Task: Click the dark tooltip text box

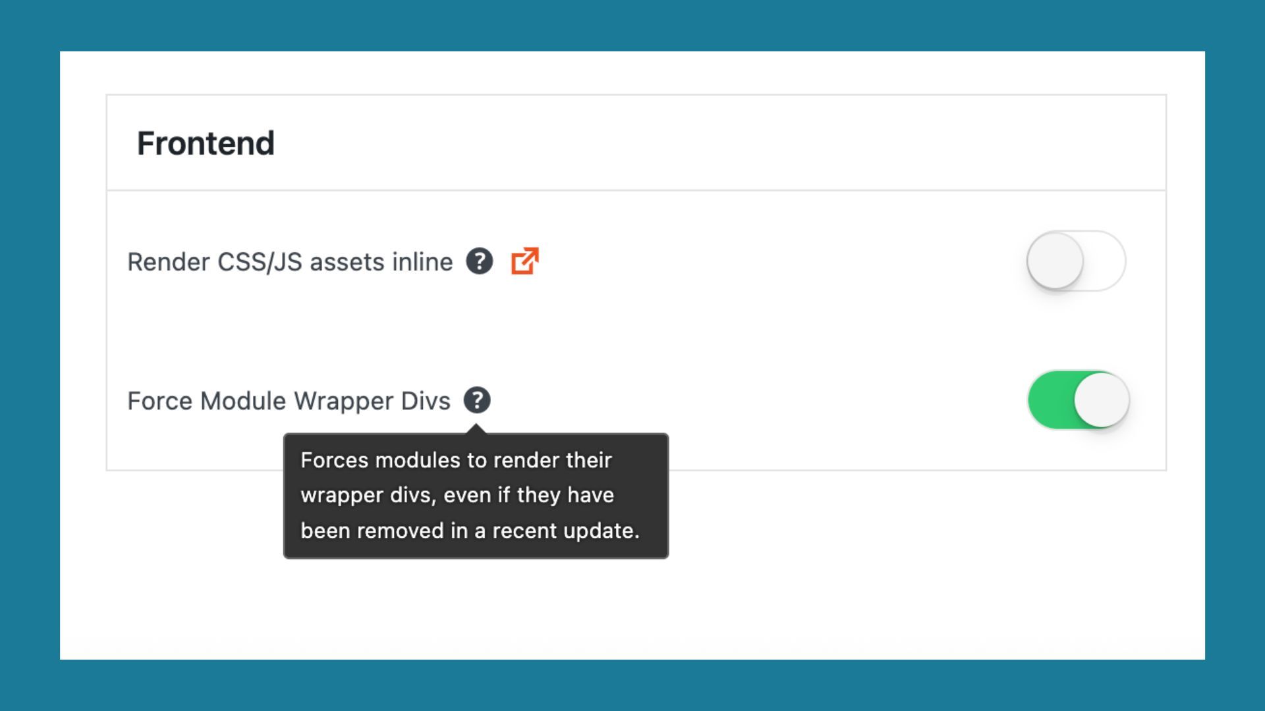Action: [x=476, y=496]
